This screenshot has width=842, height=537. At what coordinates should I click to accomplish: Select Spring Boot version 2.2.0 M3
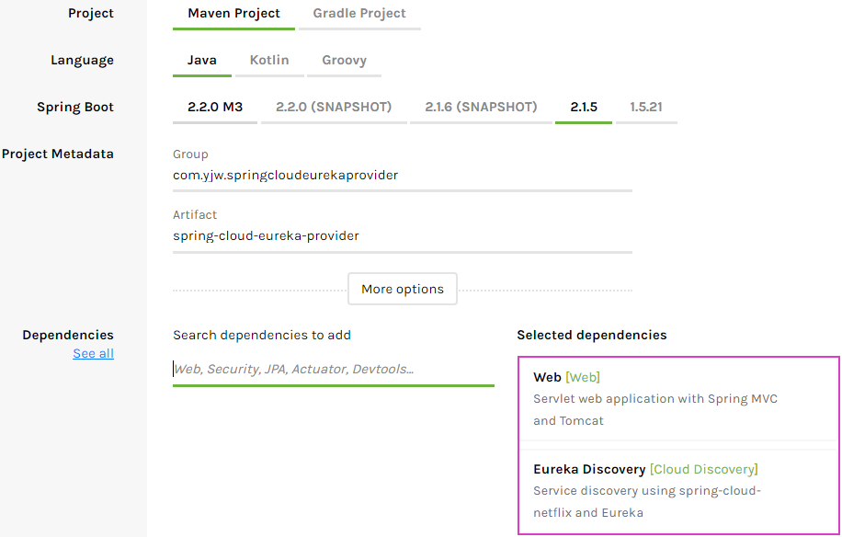pyautogui.click(x=215, y=107)
